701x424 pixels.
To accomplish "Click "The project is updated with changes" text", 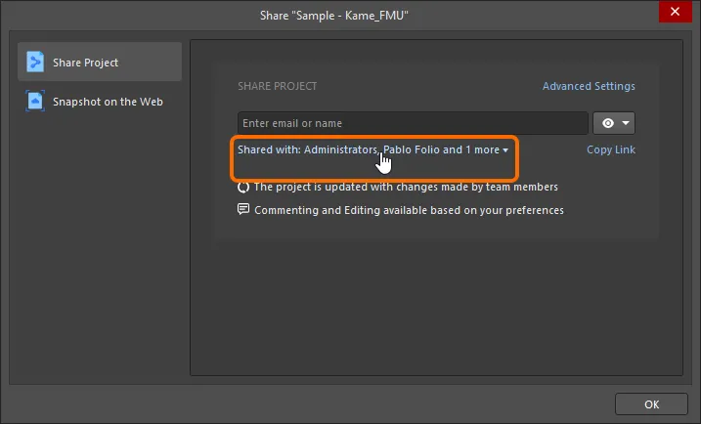I will pyautogui.click(x=341, y=187).
